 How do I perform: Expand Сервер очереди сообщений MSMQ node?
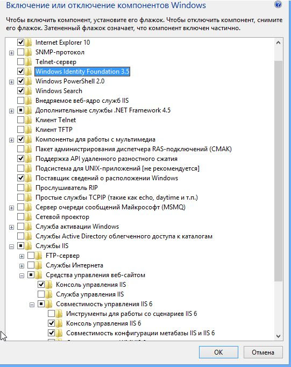click(11, 208)
